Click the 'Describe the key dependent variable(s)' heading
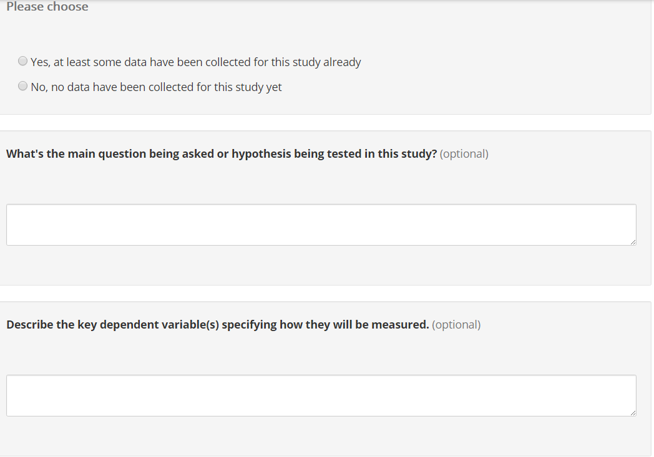Viewport: 654px width, 457px height. tap(217, 325)
